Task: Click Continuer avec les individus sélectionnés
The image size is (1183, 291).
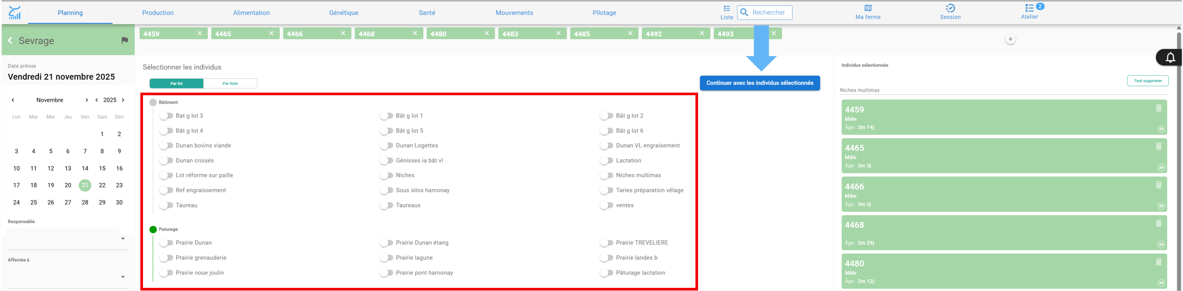Action: pos(760,83)
